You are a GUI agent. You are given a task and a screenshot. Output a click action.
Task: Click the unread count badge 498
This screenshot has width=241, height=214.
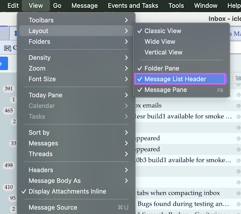click(x=9, y=165)
